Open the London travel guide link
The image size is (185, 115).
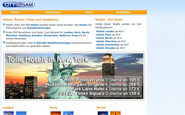(68, 33)
